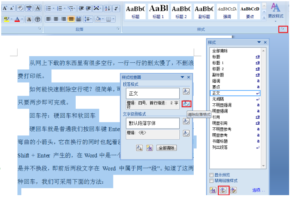Open the font color dropdown arrow
Screen dimensions: 292x198
click(22, 19)
